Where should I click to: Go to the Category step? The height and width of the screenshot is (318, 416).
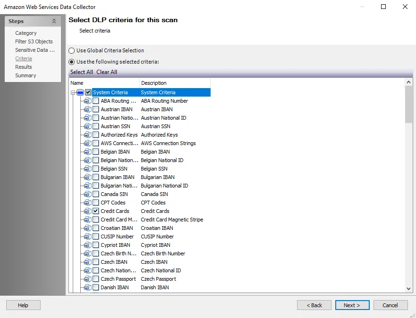[x=26, y=33]
